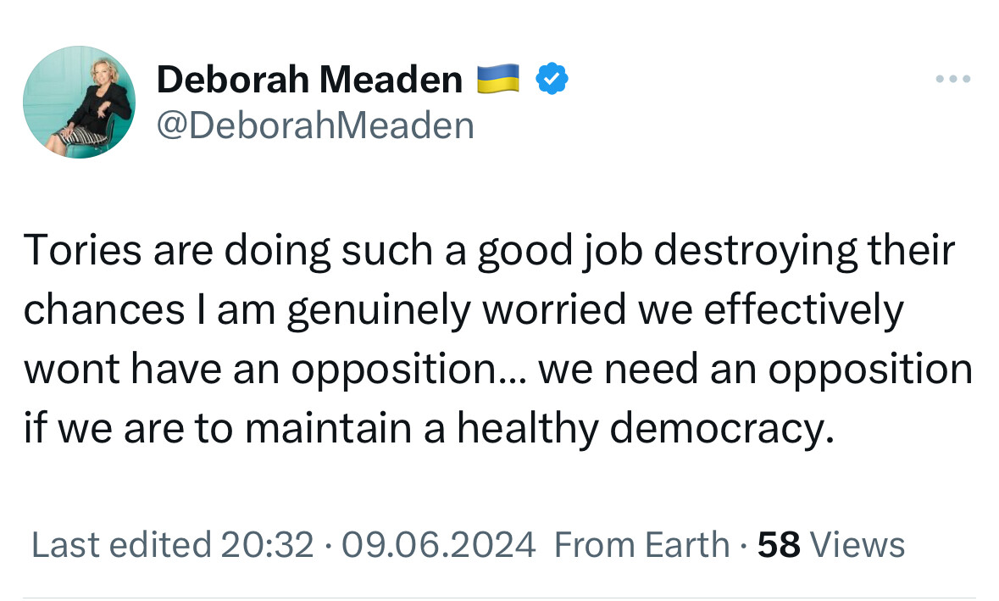Click the Ukraine flag emoji

point(498,80)
